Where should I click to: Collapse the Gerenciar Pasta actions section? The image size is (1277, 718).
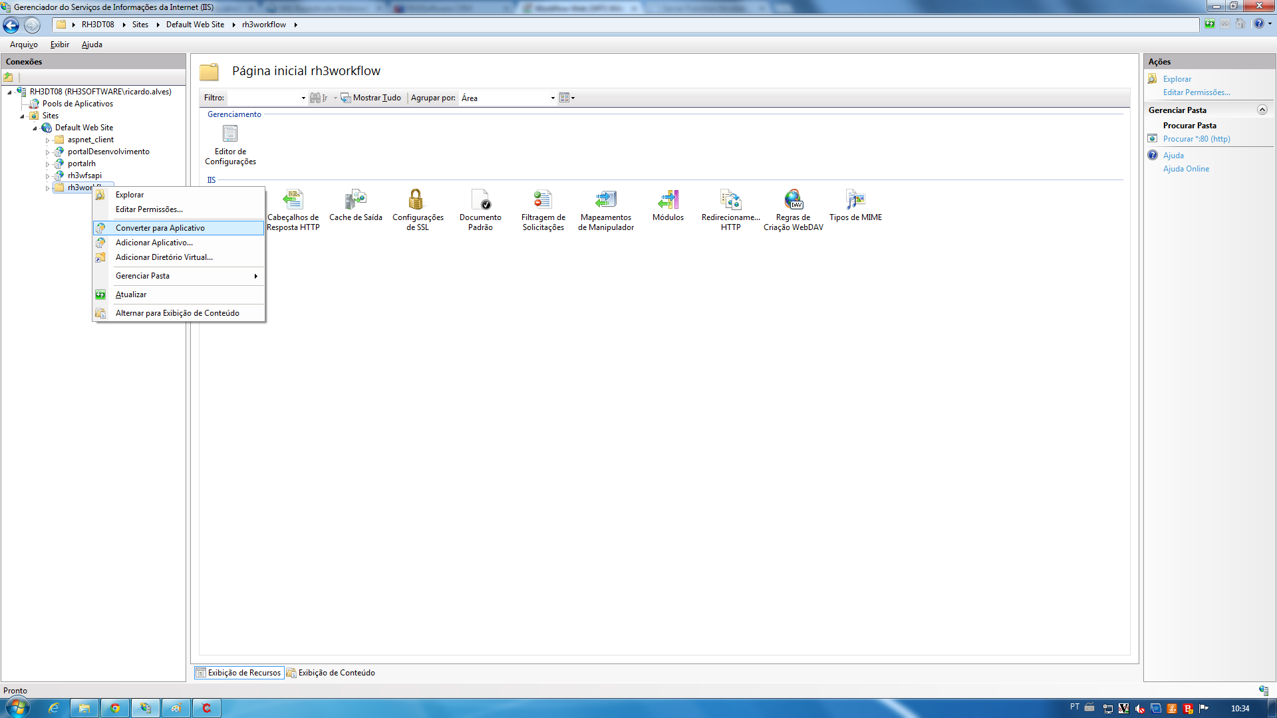tap(1262, 110)
